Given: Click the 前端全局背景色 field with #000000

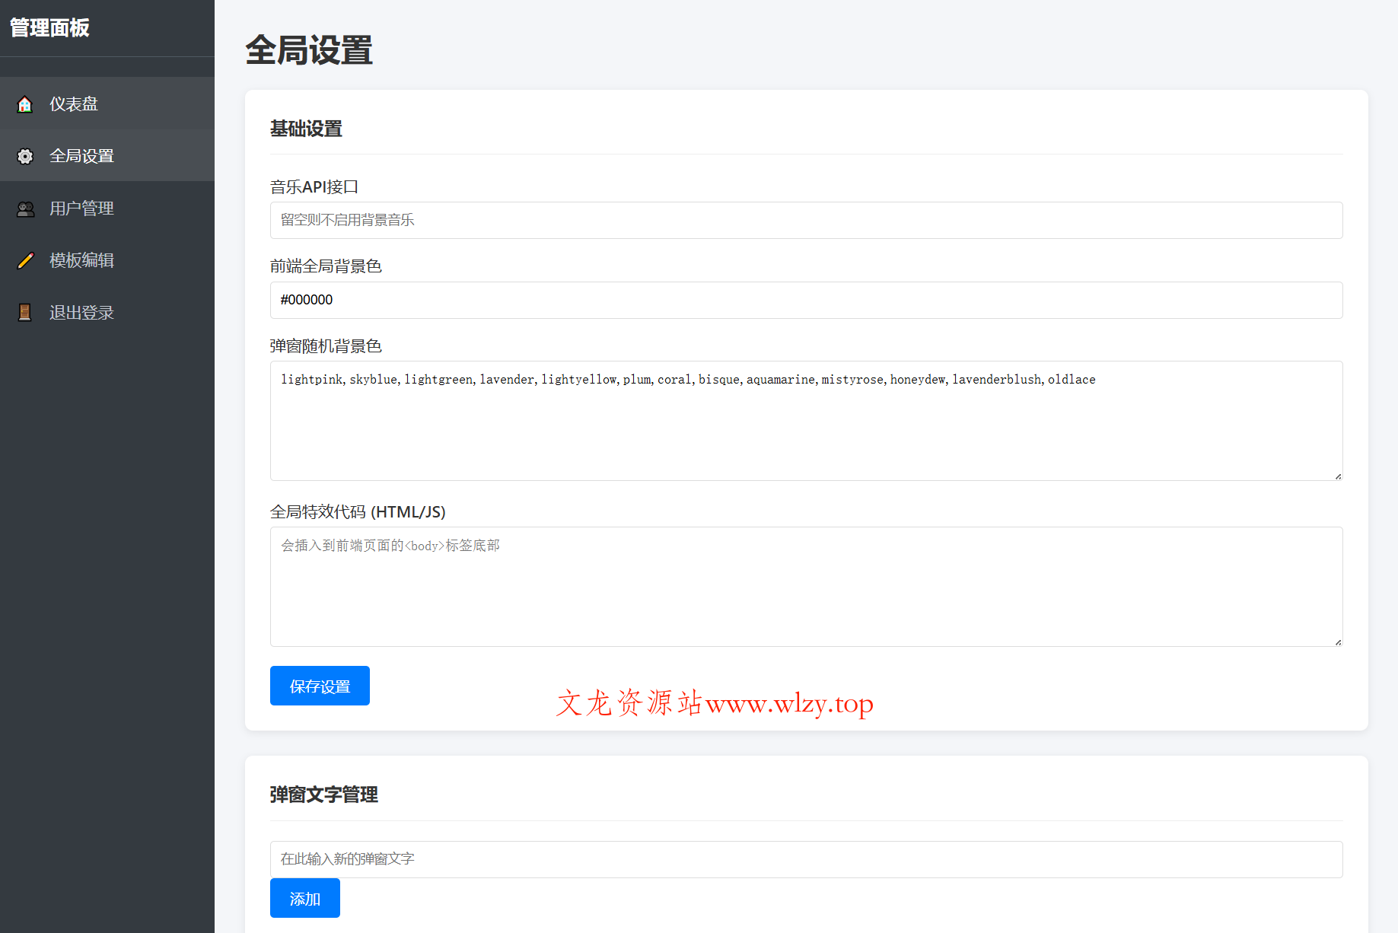Looking at the screenshot, I should 806,300.
